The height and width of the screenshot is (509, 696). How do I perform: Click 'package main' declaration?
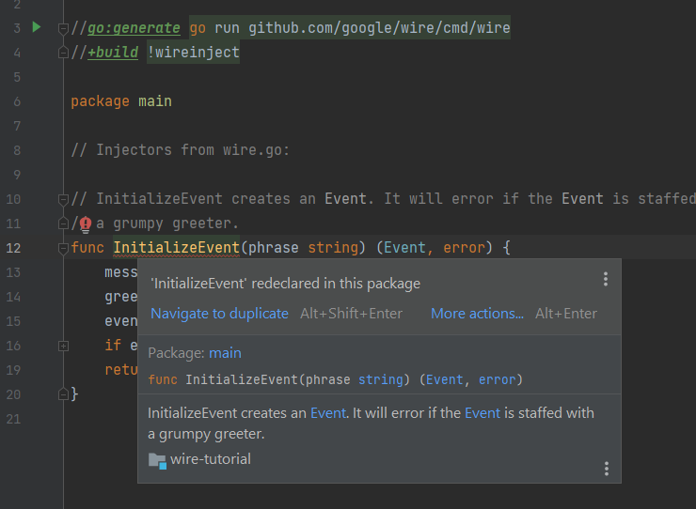click(121, 101)
